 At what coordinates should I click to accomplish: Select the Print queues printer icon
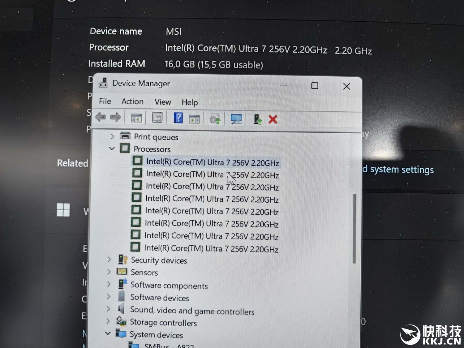(x=125, y=135)
